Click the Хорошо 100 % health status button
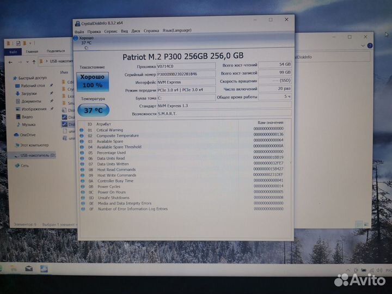392x294 pixels. (93, 82)
